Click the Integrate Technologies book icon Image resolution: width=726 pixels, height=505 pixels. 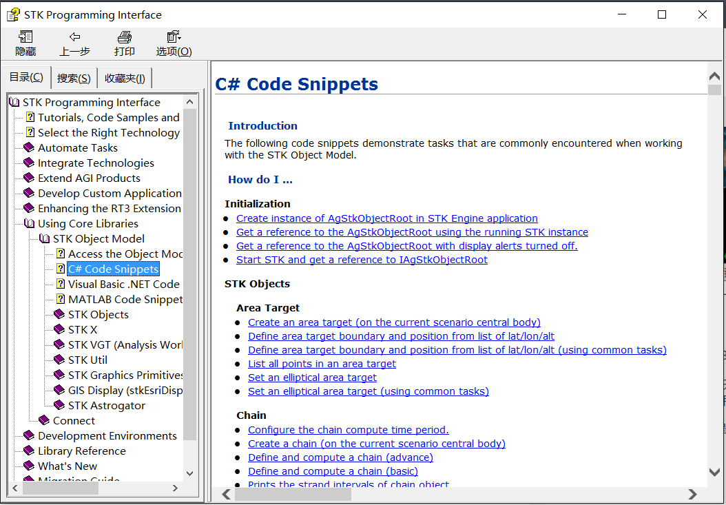click(29, 163)
